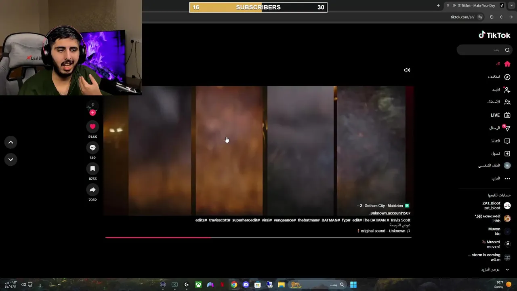Open the comments bubble showing 149
The image size is (517, 291).
92,148
